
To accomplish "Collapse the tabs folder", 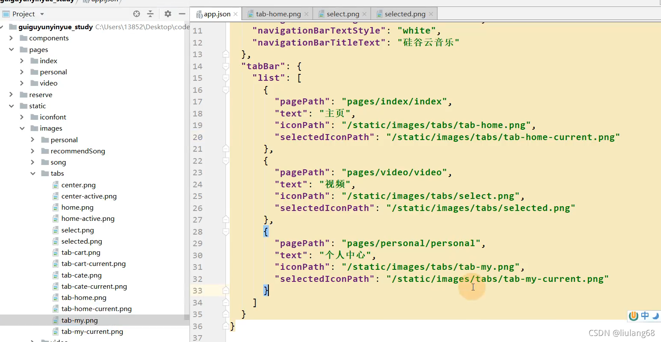I will (33, 174).
